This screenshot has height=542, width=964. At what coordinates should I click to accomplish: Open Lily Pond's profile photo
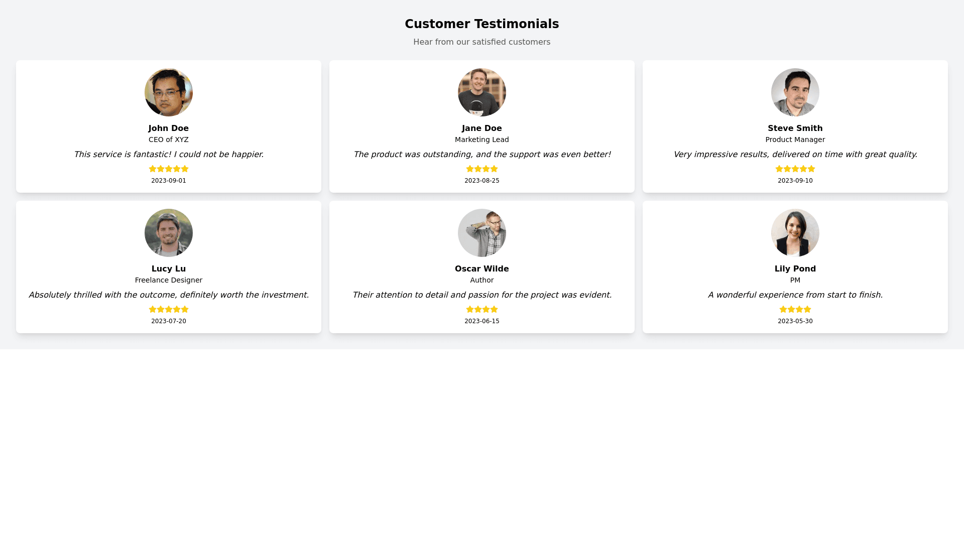pyautogui.click(x=795, y=233)
